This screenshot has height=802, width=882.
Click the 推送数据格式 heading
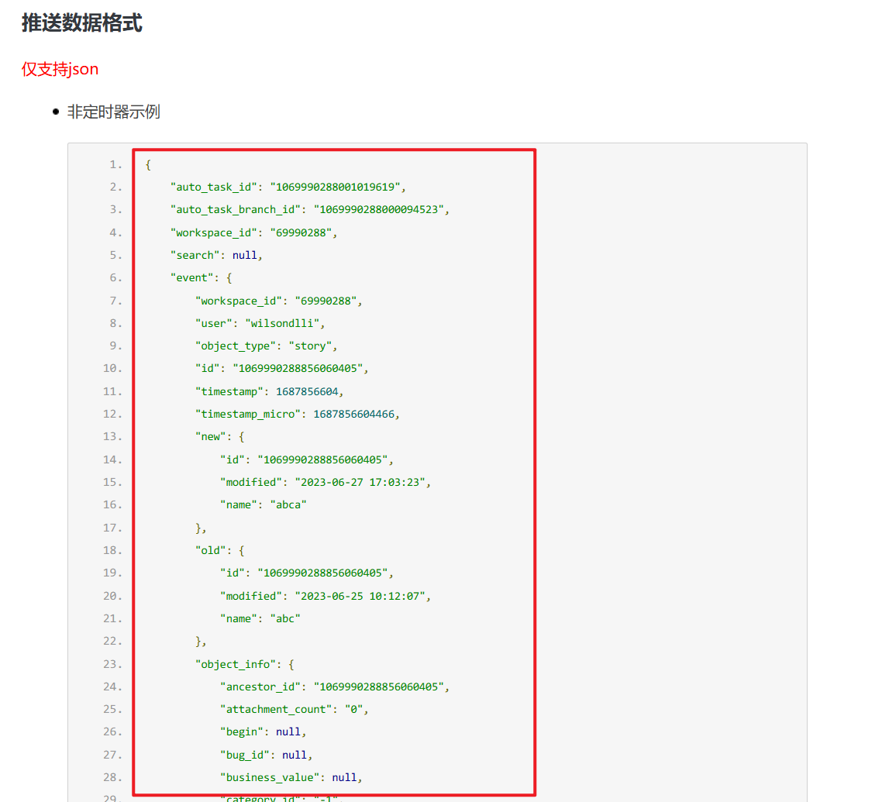point(82,23)
